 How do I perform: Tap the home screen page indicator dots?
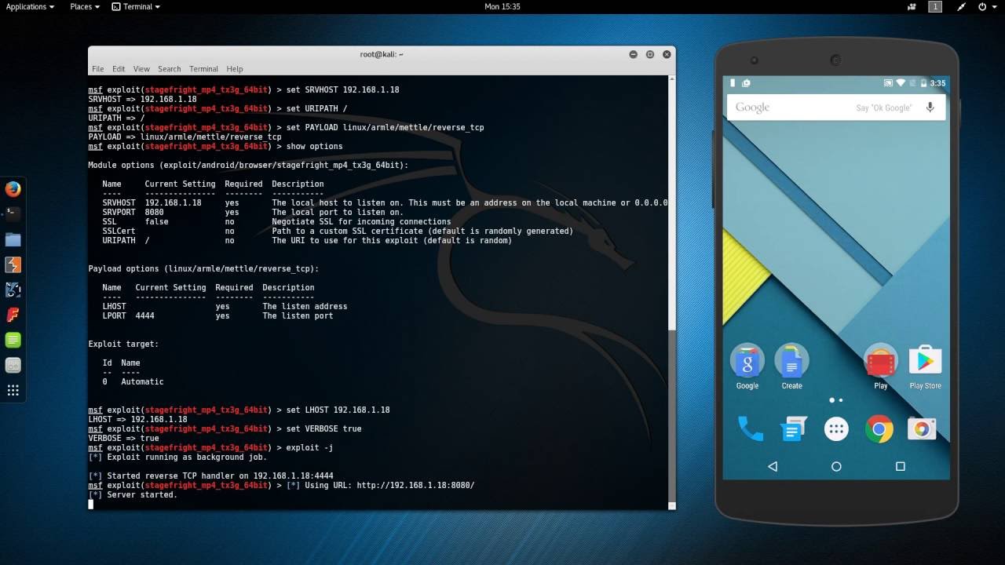tap(836, 400)
